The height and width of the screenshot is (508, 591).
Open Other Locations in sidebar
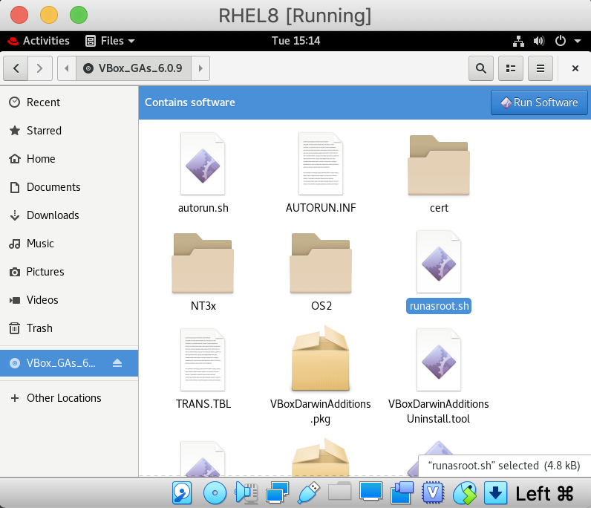[x=69, y=398]
